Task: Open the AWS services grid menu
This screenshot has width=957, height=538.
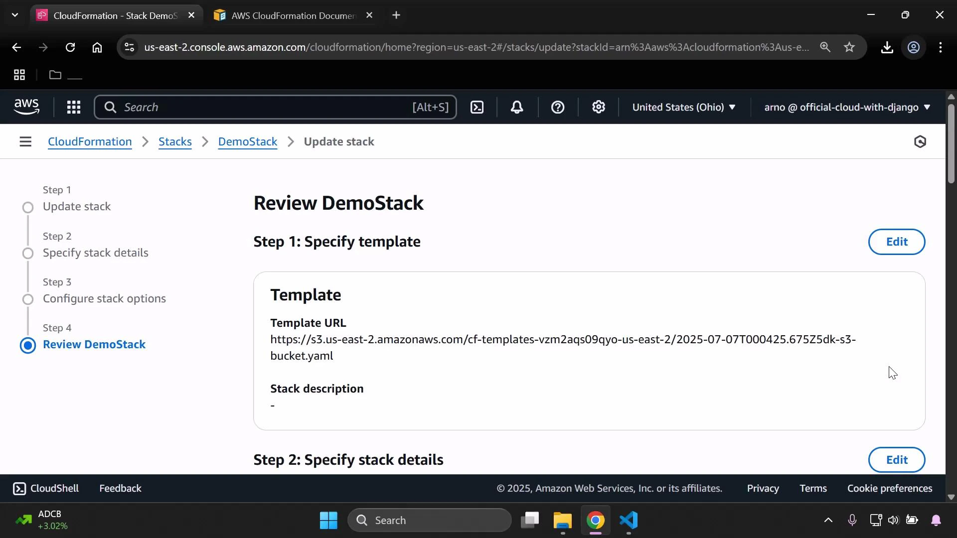Action: click(73, 107)
